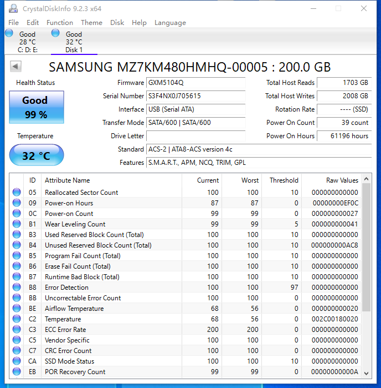Click the status orb for Disk 1
Screen dimensions: 381x388
click(x=55, y=33)
